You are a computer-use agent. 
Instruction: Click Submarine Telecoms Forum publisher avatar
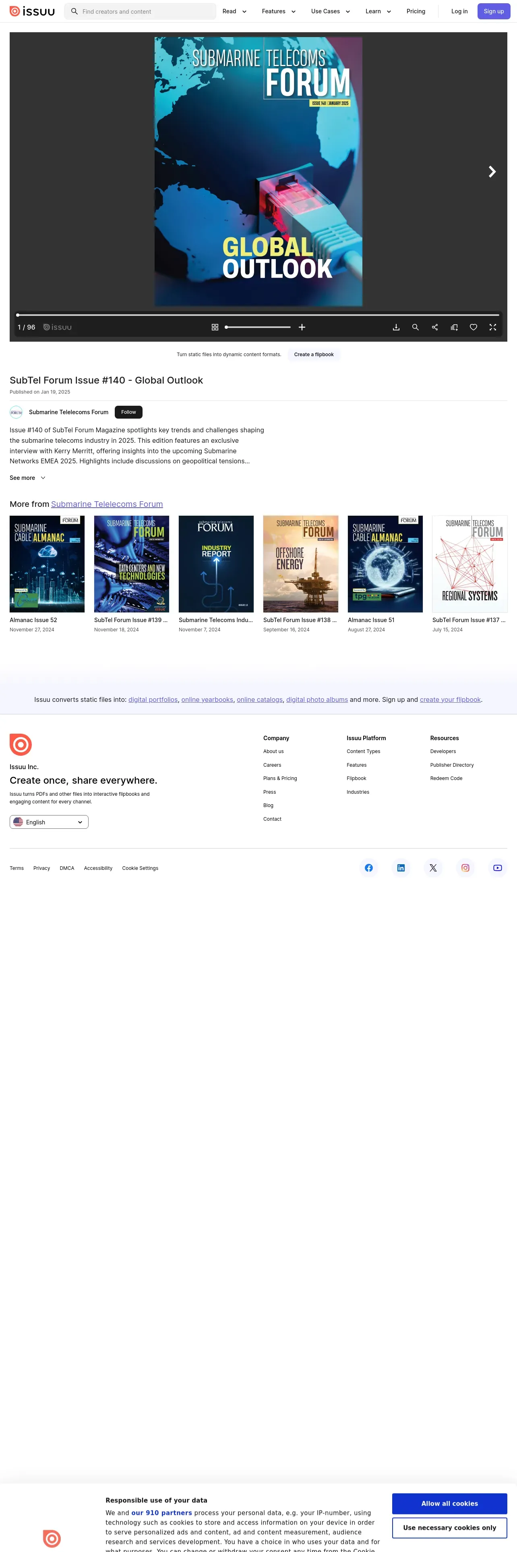16,412
